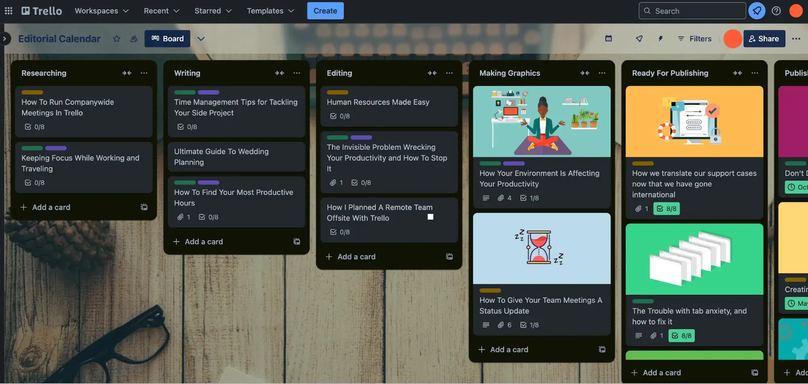Viewport: 808px width, 384px height.
Task: Open the Templates dropdown menu
Action: 270,11
